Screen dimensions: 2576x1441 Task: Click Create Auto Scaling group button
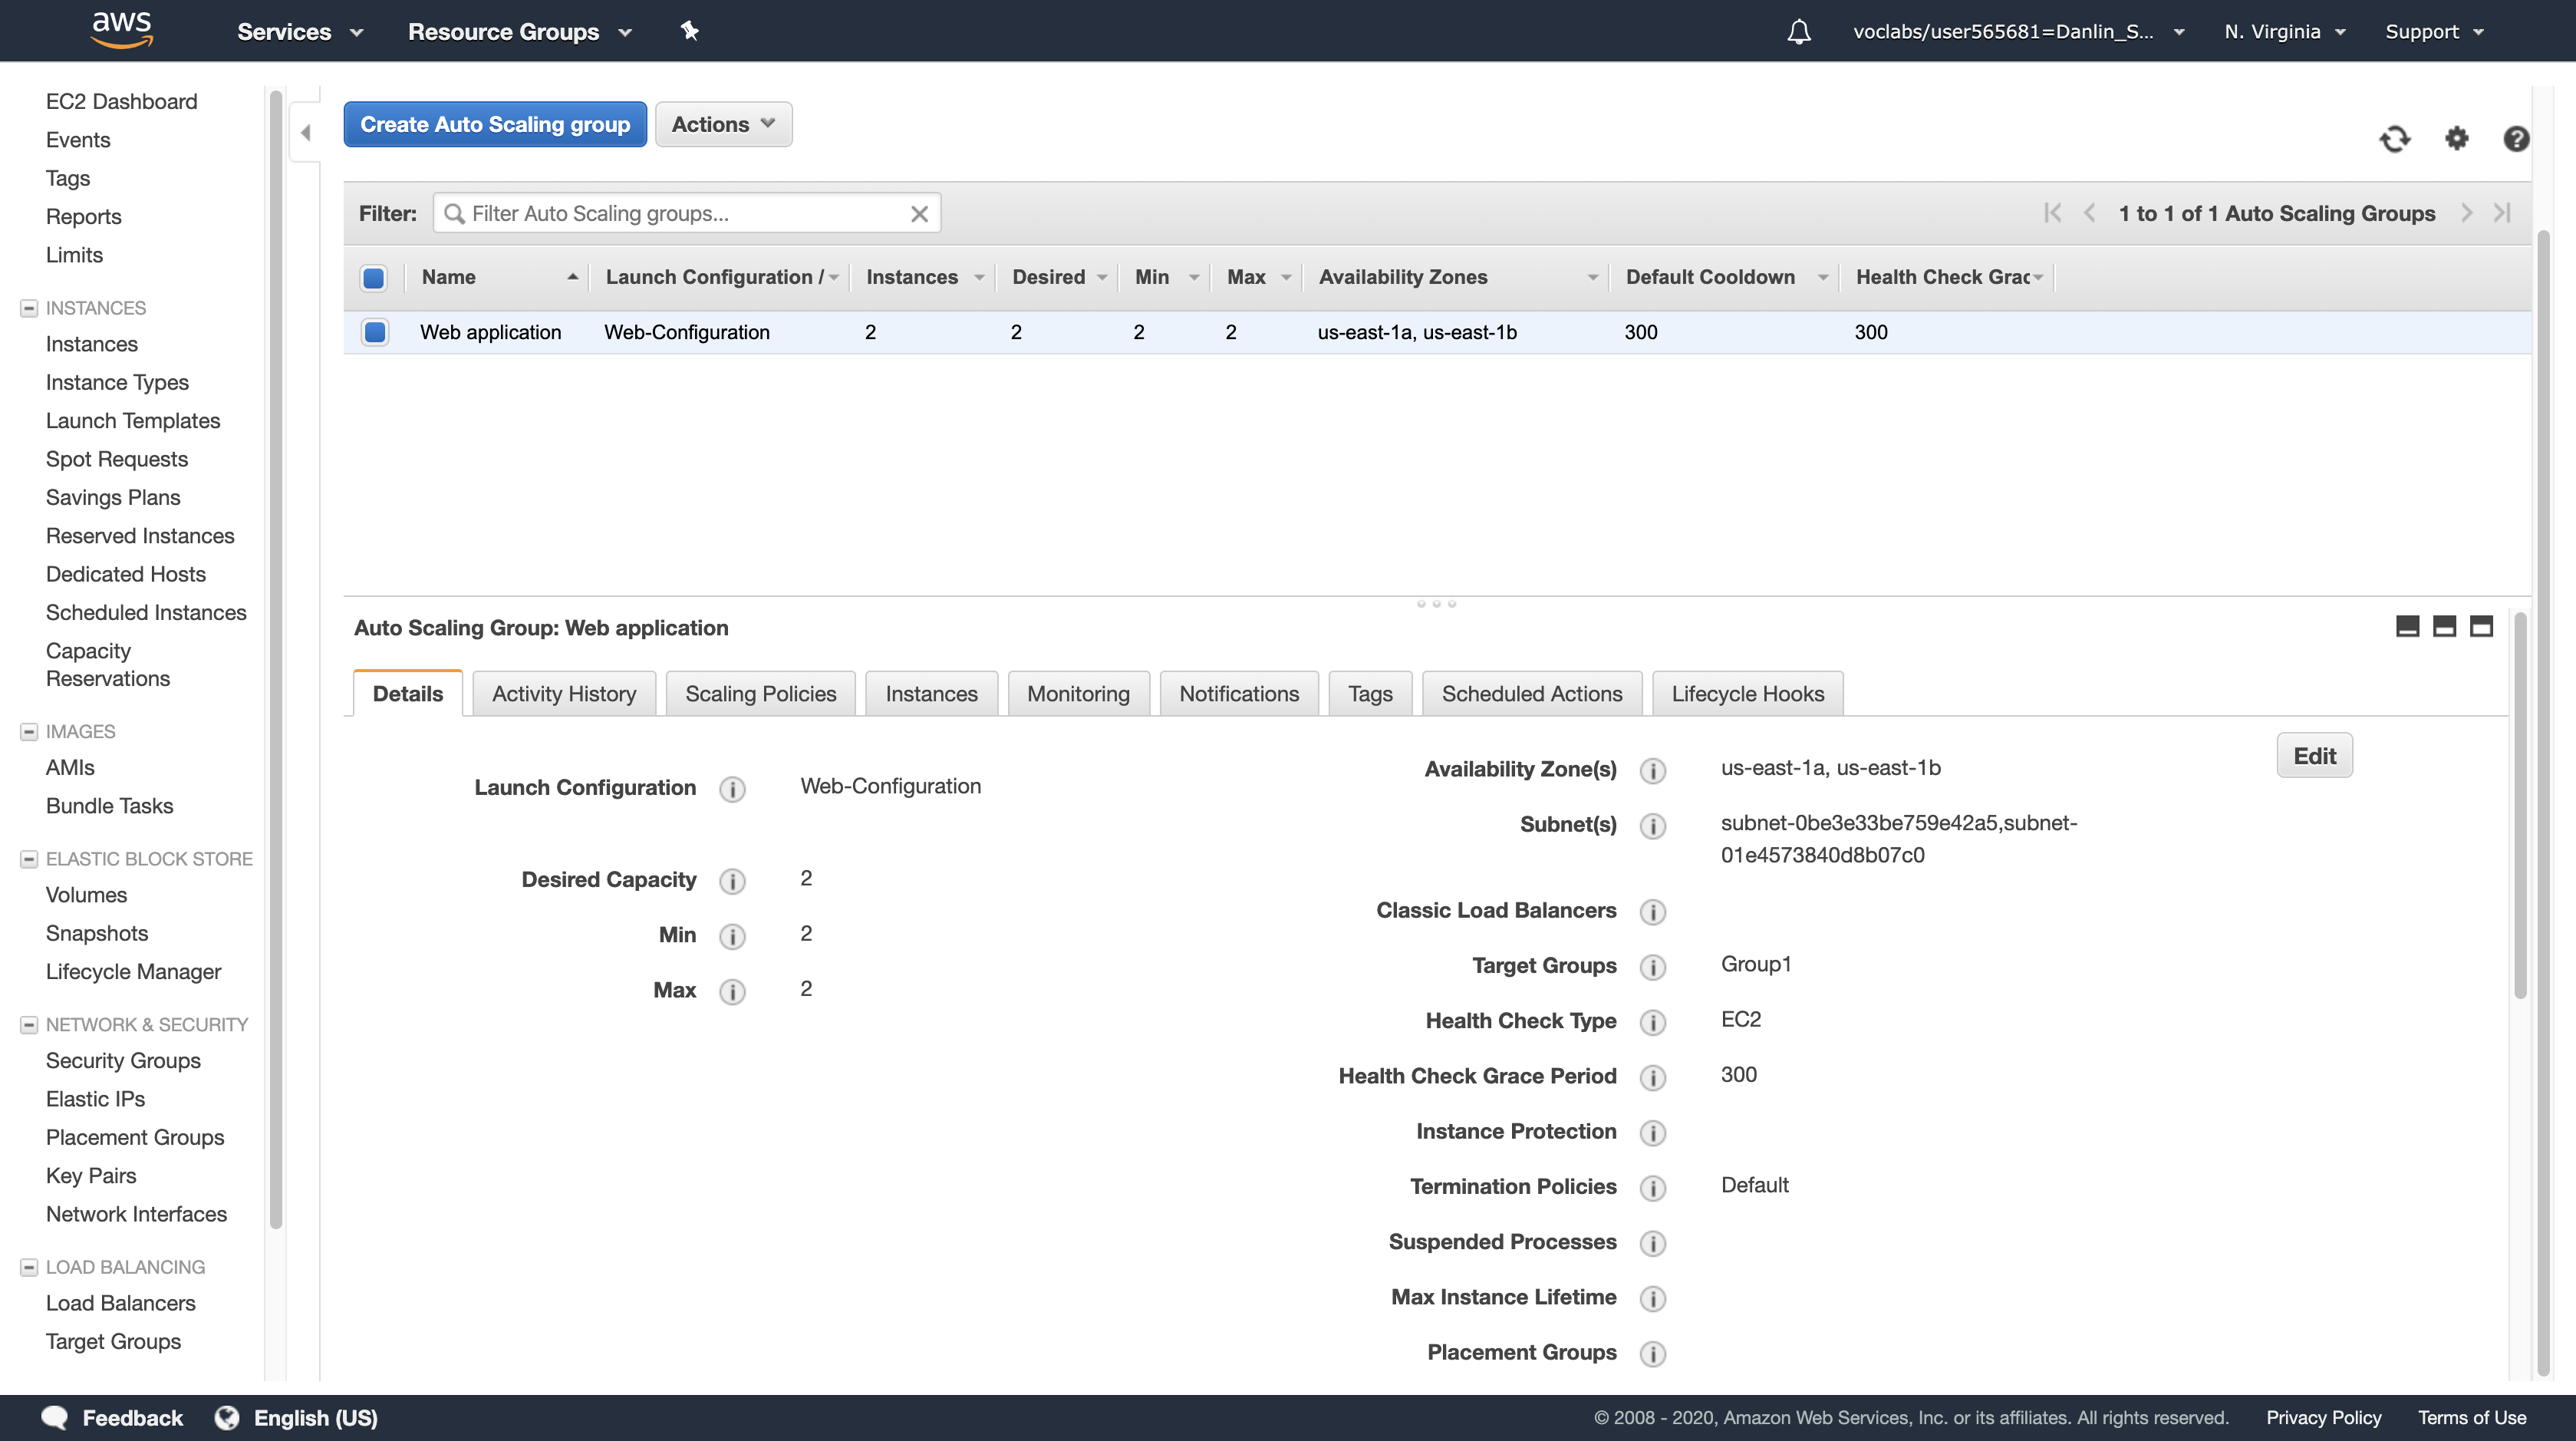coord(495,125)
